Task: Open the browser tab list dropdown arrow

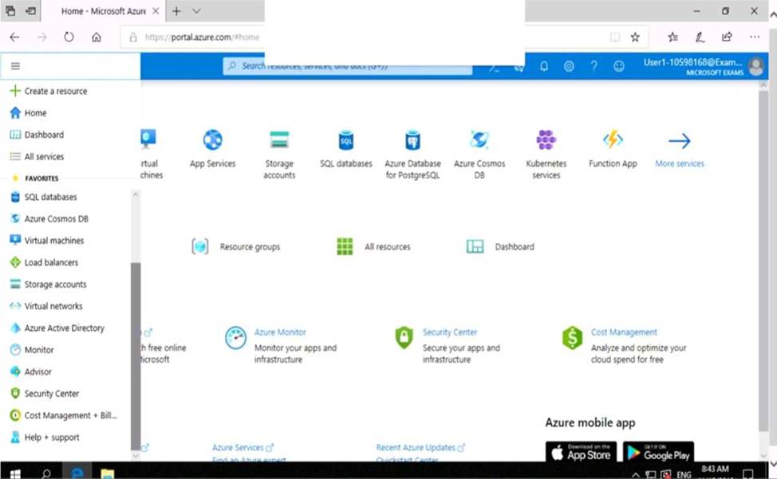Action: pyautogui.click(x=196, y=11)
